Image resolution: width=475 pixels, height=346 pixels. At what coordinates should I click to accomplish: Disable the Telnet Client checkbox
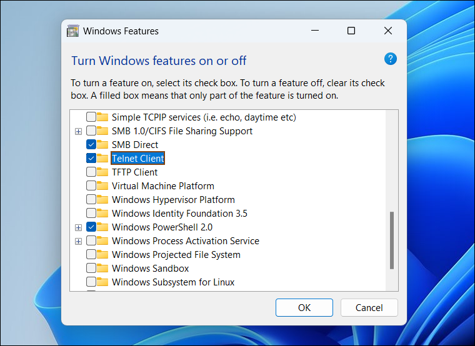coord(91,158)
